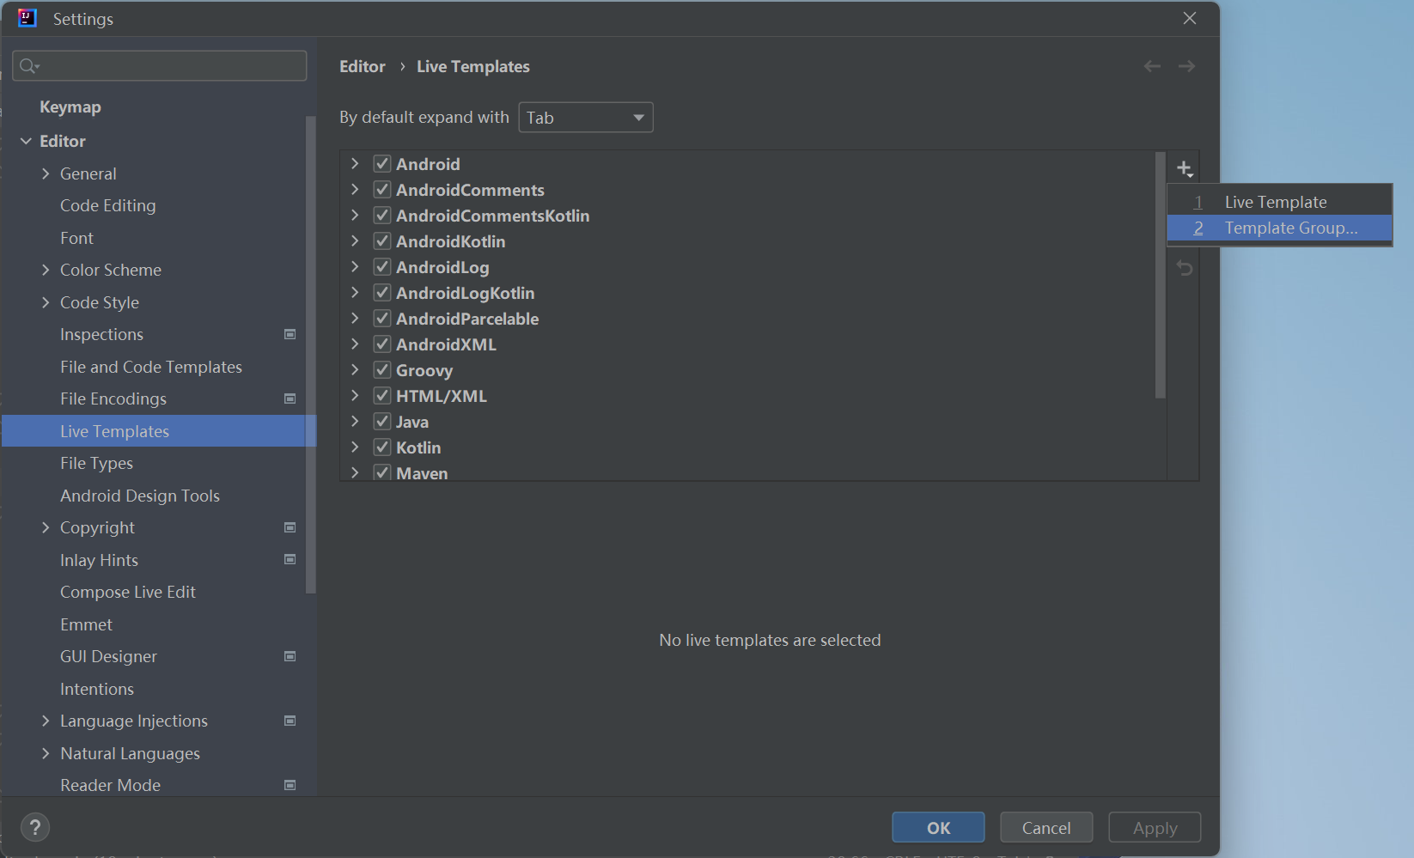This screenshot has width=1414, height=858.
Task: Open the 'By default expand with' Tab dropdown
Action: [x=586, y=118]
